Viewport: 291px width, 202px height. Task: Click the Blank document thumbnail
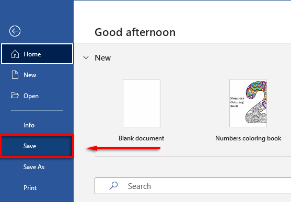142,103
